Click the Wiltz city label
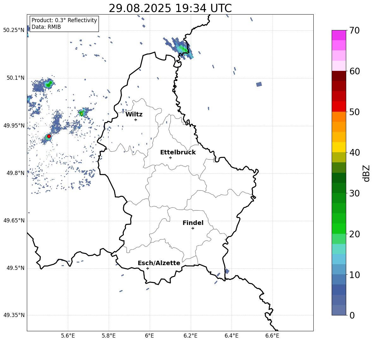Screen dimensions: 374x342 point(134,115)
